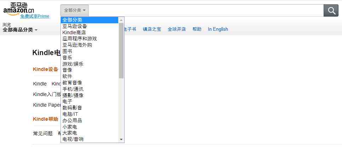This screenshot has width=342, height=149.
Task: Choose 教育音像 from the dropdown list
Action: (90, 83)
